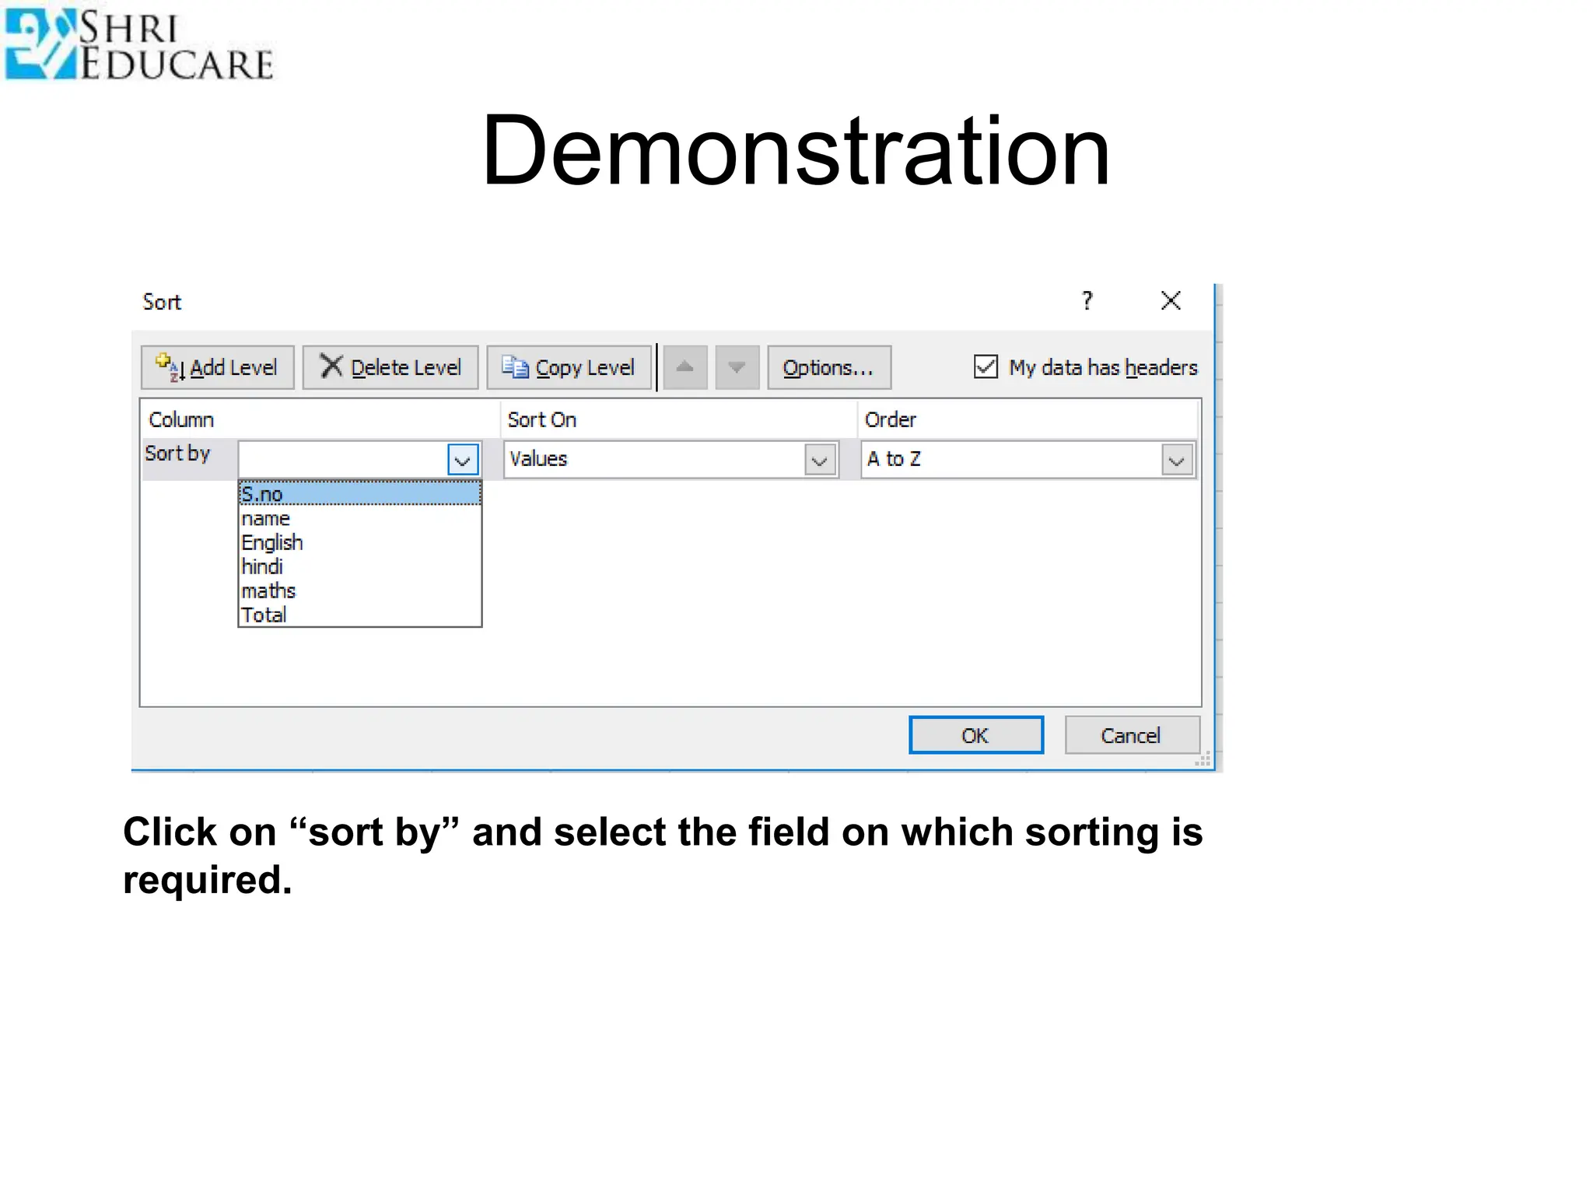The image size is (1593, 1195).
Task: Click the Copy Level button
Action: click(569, 367)
